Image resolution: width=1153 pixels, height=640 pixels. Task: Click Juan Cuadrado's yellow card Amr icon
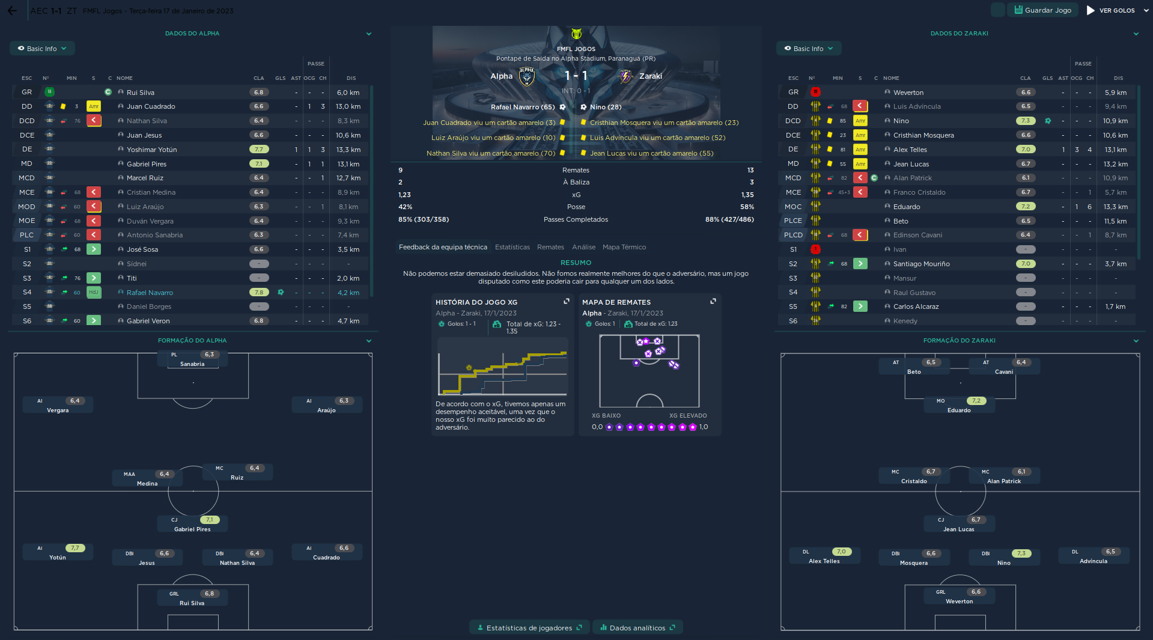(94, 106)
